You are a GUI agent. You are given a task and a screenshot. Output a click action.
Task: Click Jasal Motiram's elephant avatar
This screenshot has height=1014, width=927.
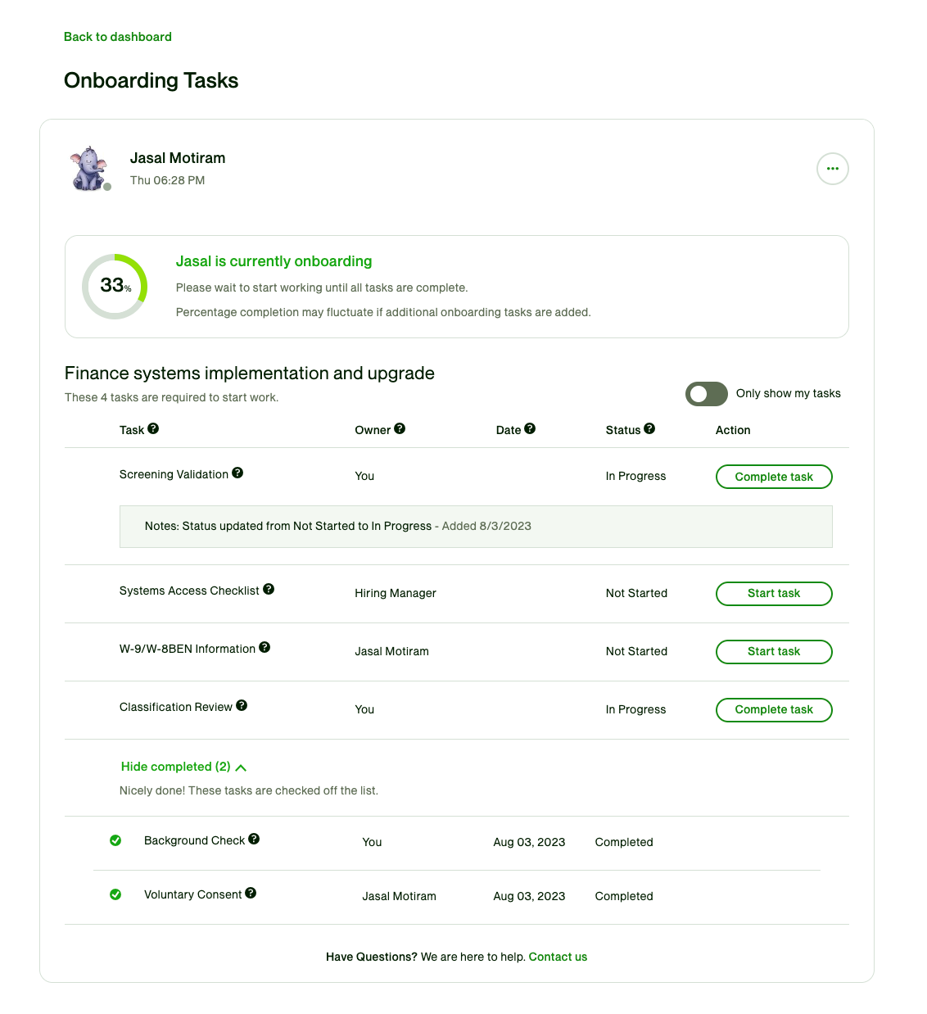[x=88, y=170]
